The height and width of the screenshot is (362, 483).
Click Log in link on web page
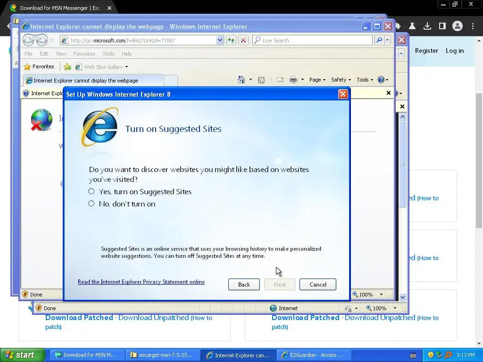point(454,50)
